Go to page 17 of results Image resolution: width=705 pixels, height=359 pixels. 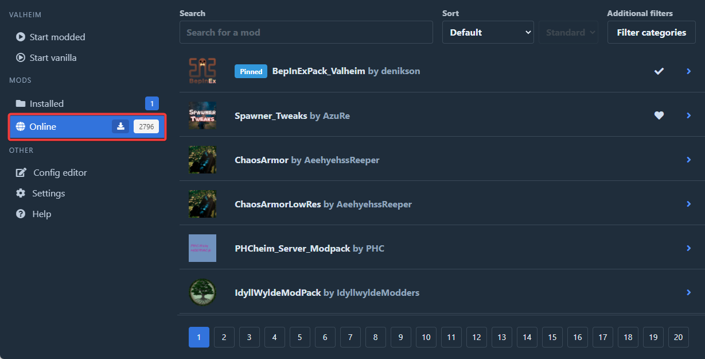tap(603, 337)
